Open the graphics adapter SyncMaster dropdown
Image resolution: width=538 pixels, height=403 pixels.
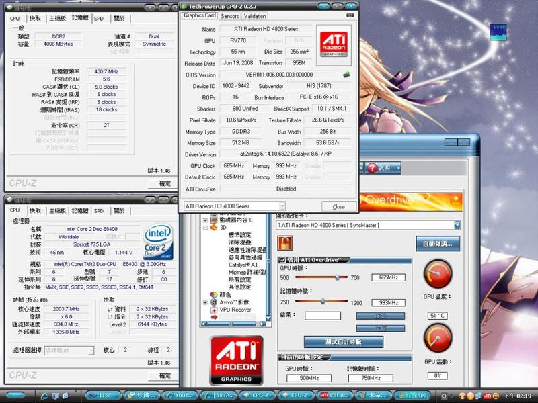(457, 225)
